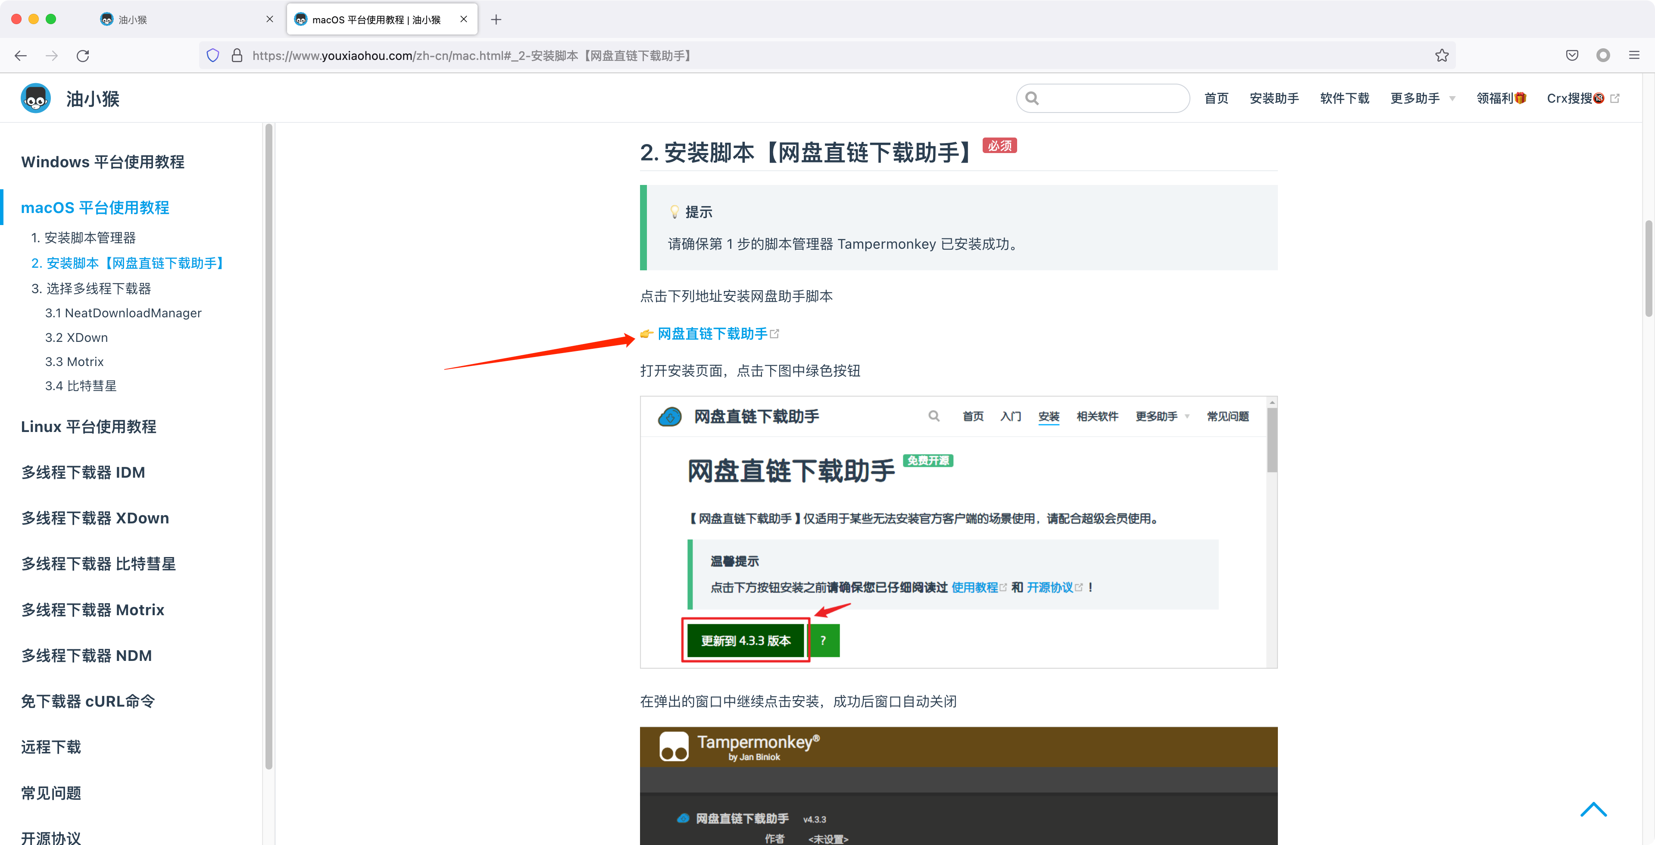This screenshot has height=845, width=1655.
Task: Open 首页 in the top navigation
Action: (1216, 98)
